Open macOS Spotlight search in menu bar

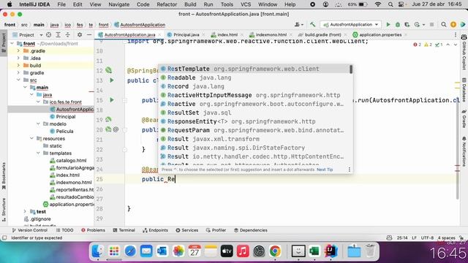(390, 4)
